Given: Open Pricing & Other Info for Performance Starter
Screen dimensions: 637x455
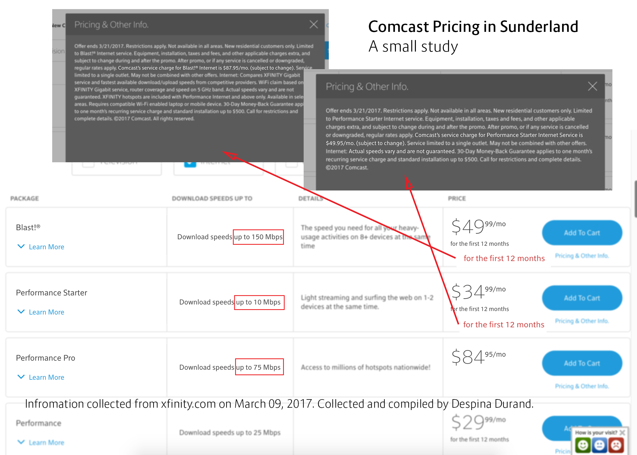Looking at the screenshot, I should click(581, 321).
